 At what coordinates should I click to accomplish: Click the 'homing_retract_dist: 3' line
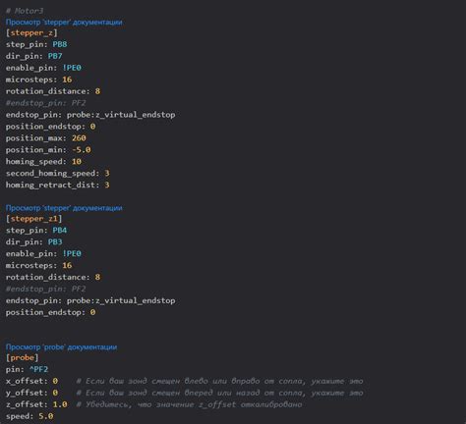57,185
